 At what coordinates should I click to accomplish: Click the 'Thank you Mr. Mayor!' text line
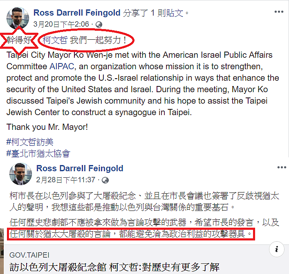tap(47, 127)
